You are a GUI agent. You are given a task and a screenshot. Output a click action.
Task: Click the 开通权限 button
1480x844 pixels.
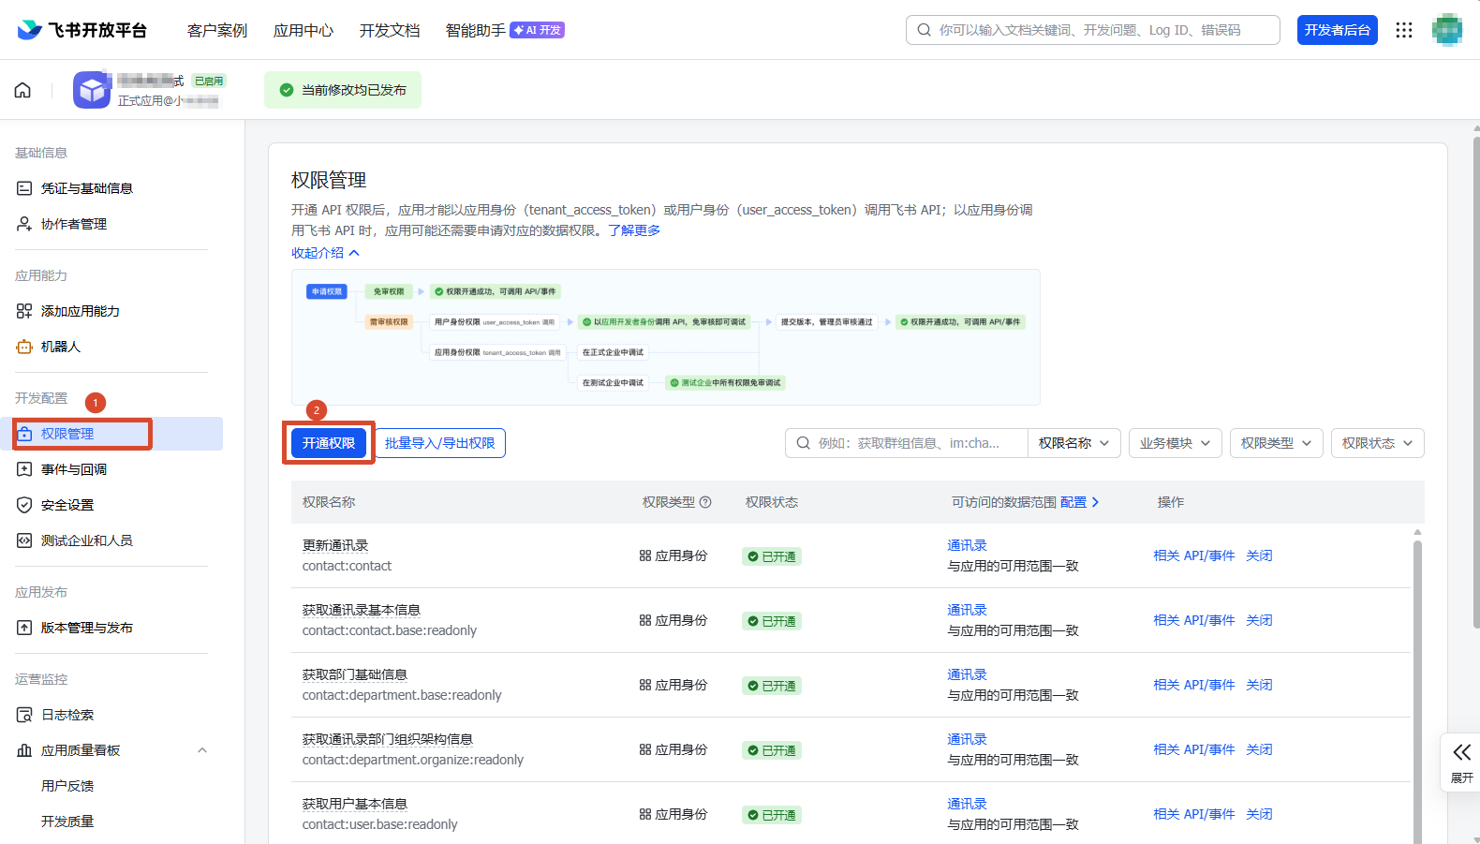(329, 443)
